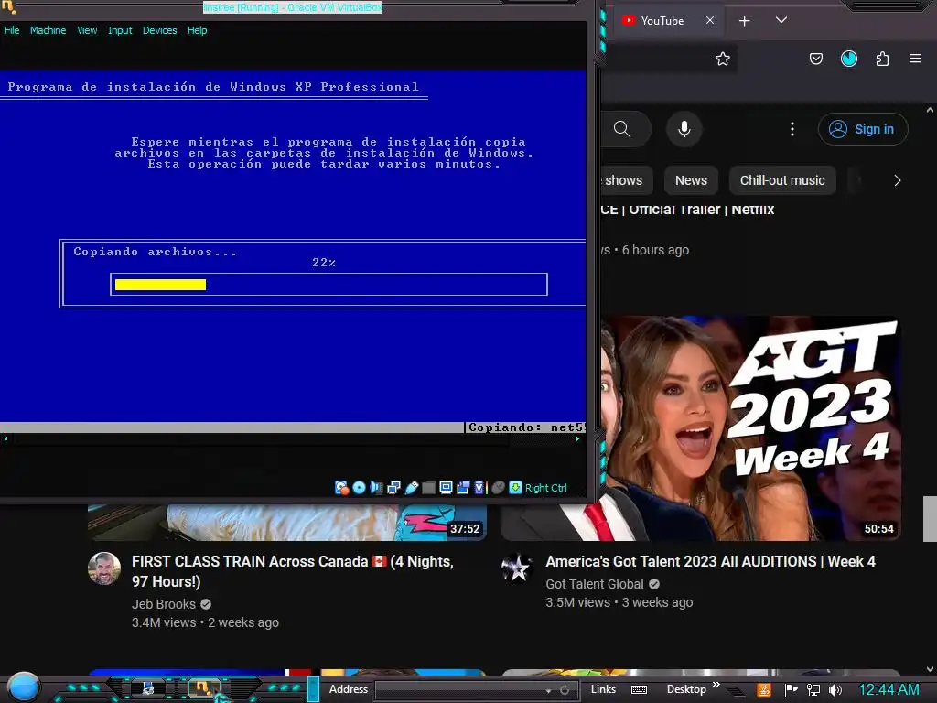Open a new browser tab with plus
The height and width of the screenshot is (703, 937).
[745, 21]
